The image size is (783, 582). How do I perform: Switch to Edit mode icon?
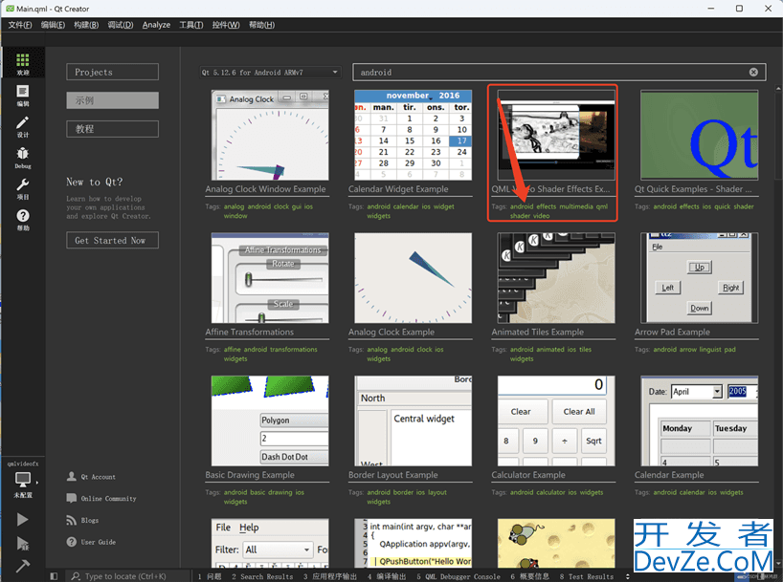coord(22,91)
